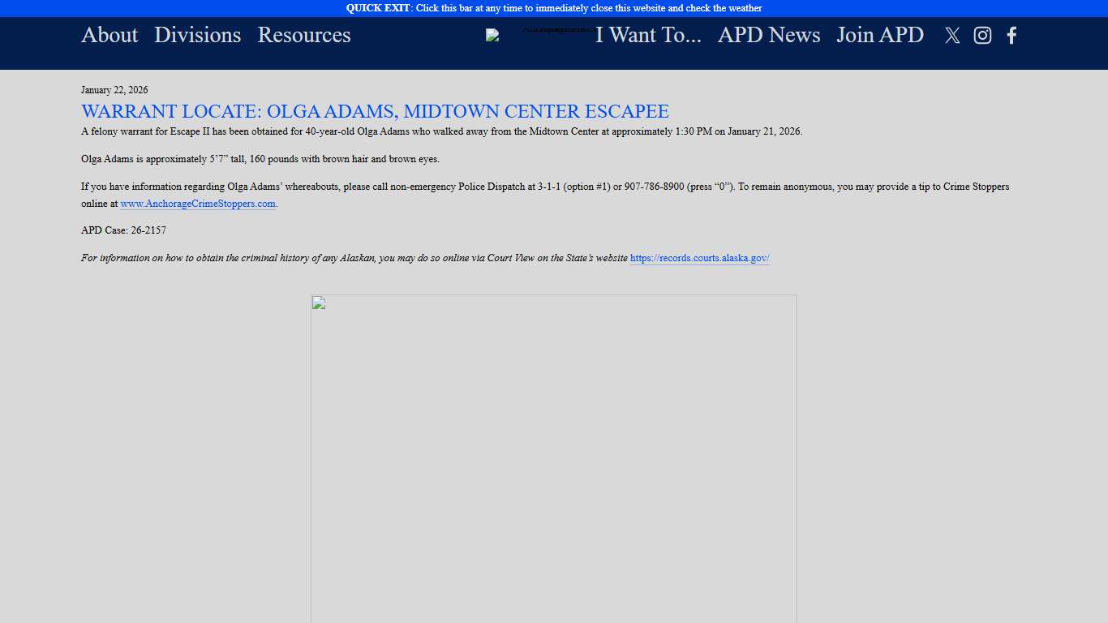Open the Join APD page
The width and height of the screenshot is (1108, 623).
(880, 35)
